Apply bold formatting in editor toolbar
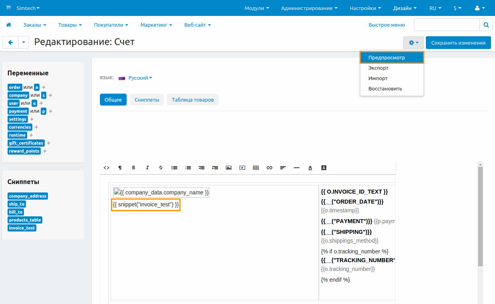 133,168
